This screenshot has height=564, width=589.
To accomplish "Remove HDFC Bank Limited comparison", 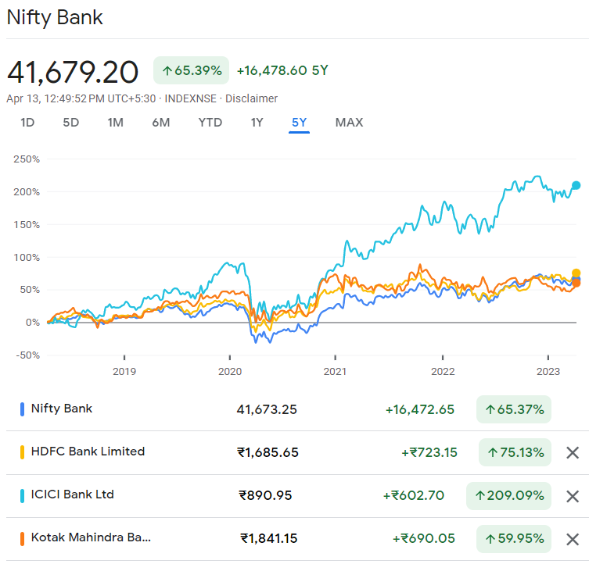I will point(572,452).
